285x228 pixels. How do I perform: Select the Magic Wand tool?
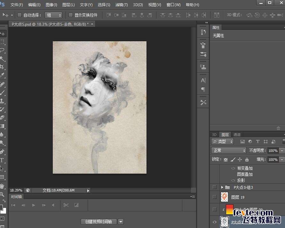click(2, 58)
